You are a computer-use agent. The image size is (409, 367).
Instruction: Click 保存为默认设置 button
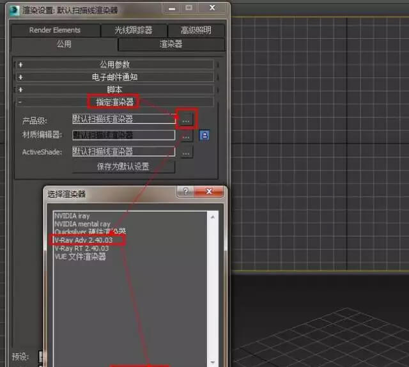click(x=123, y=166)
